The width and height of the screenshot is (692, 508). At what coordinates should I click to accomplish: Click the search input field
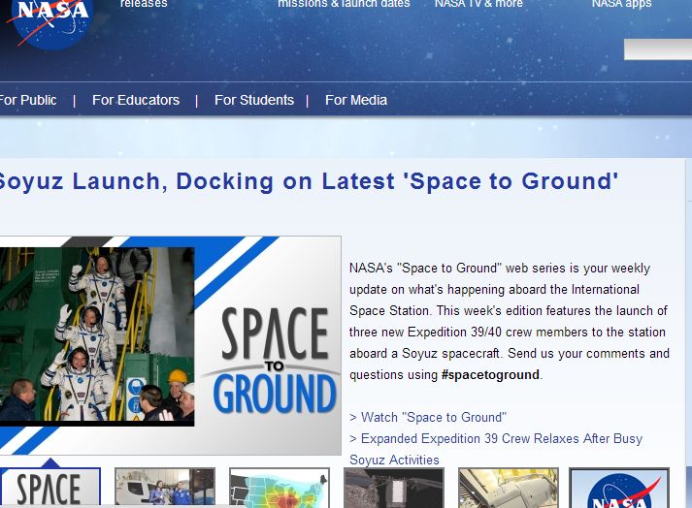(658, 49)
